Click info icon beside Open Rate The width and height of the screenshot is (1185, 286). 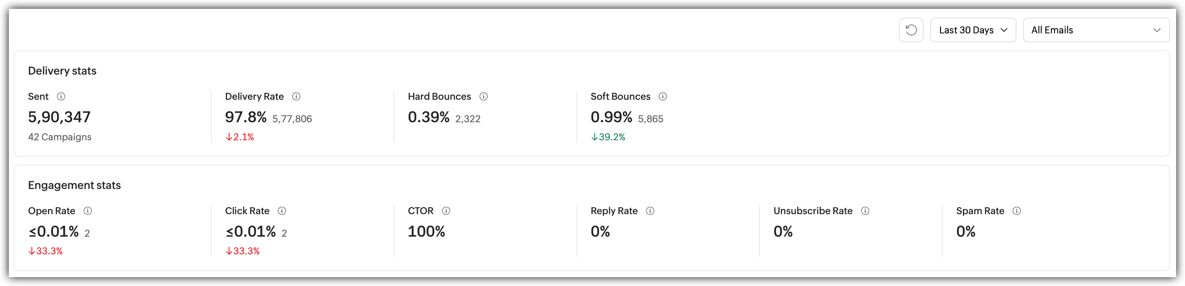[87, 211]
